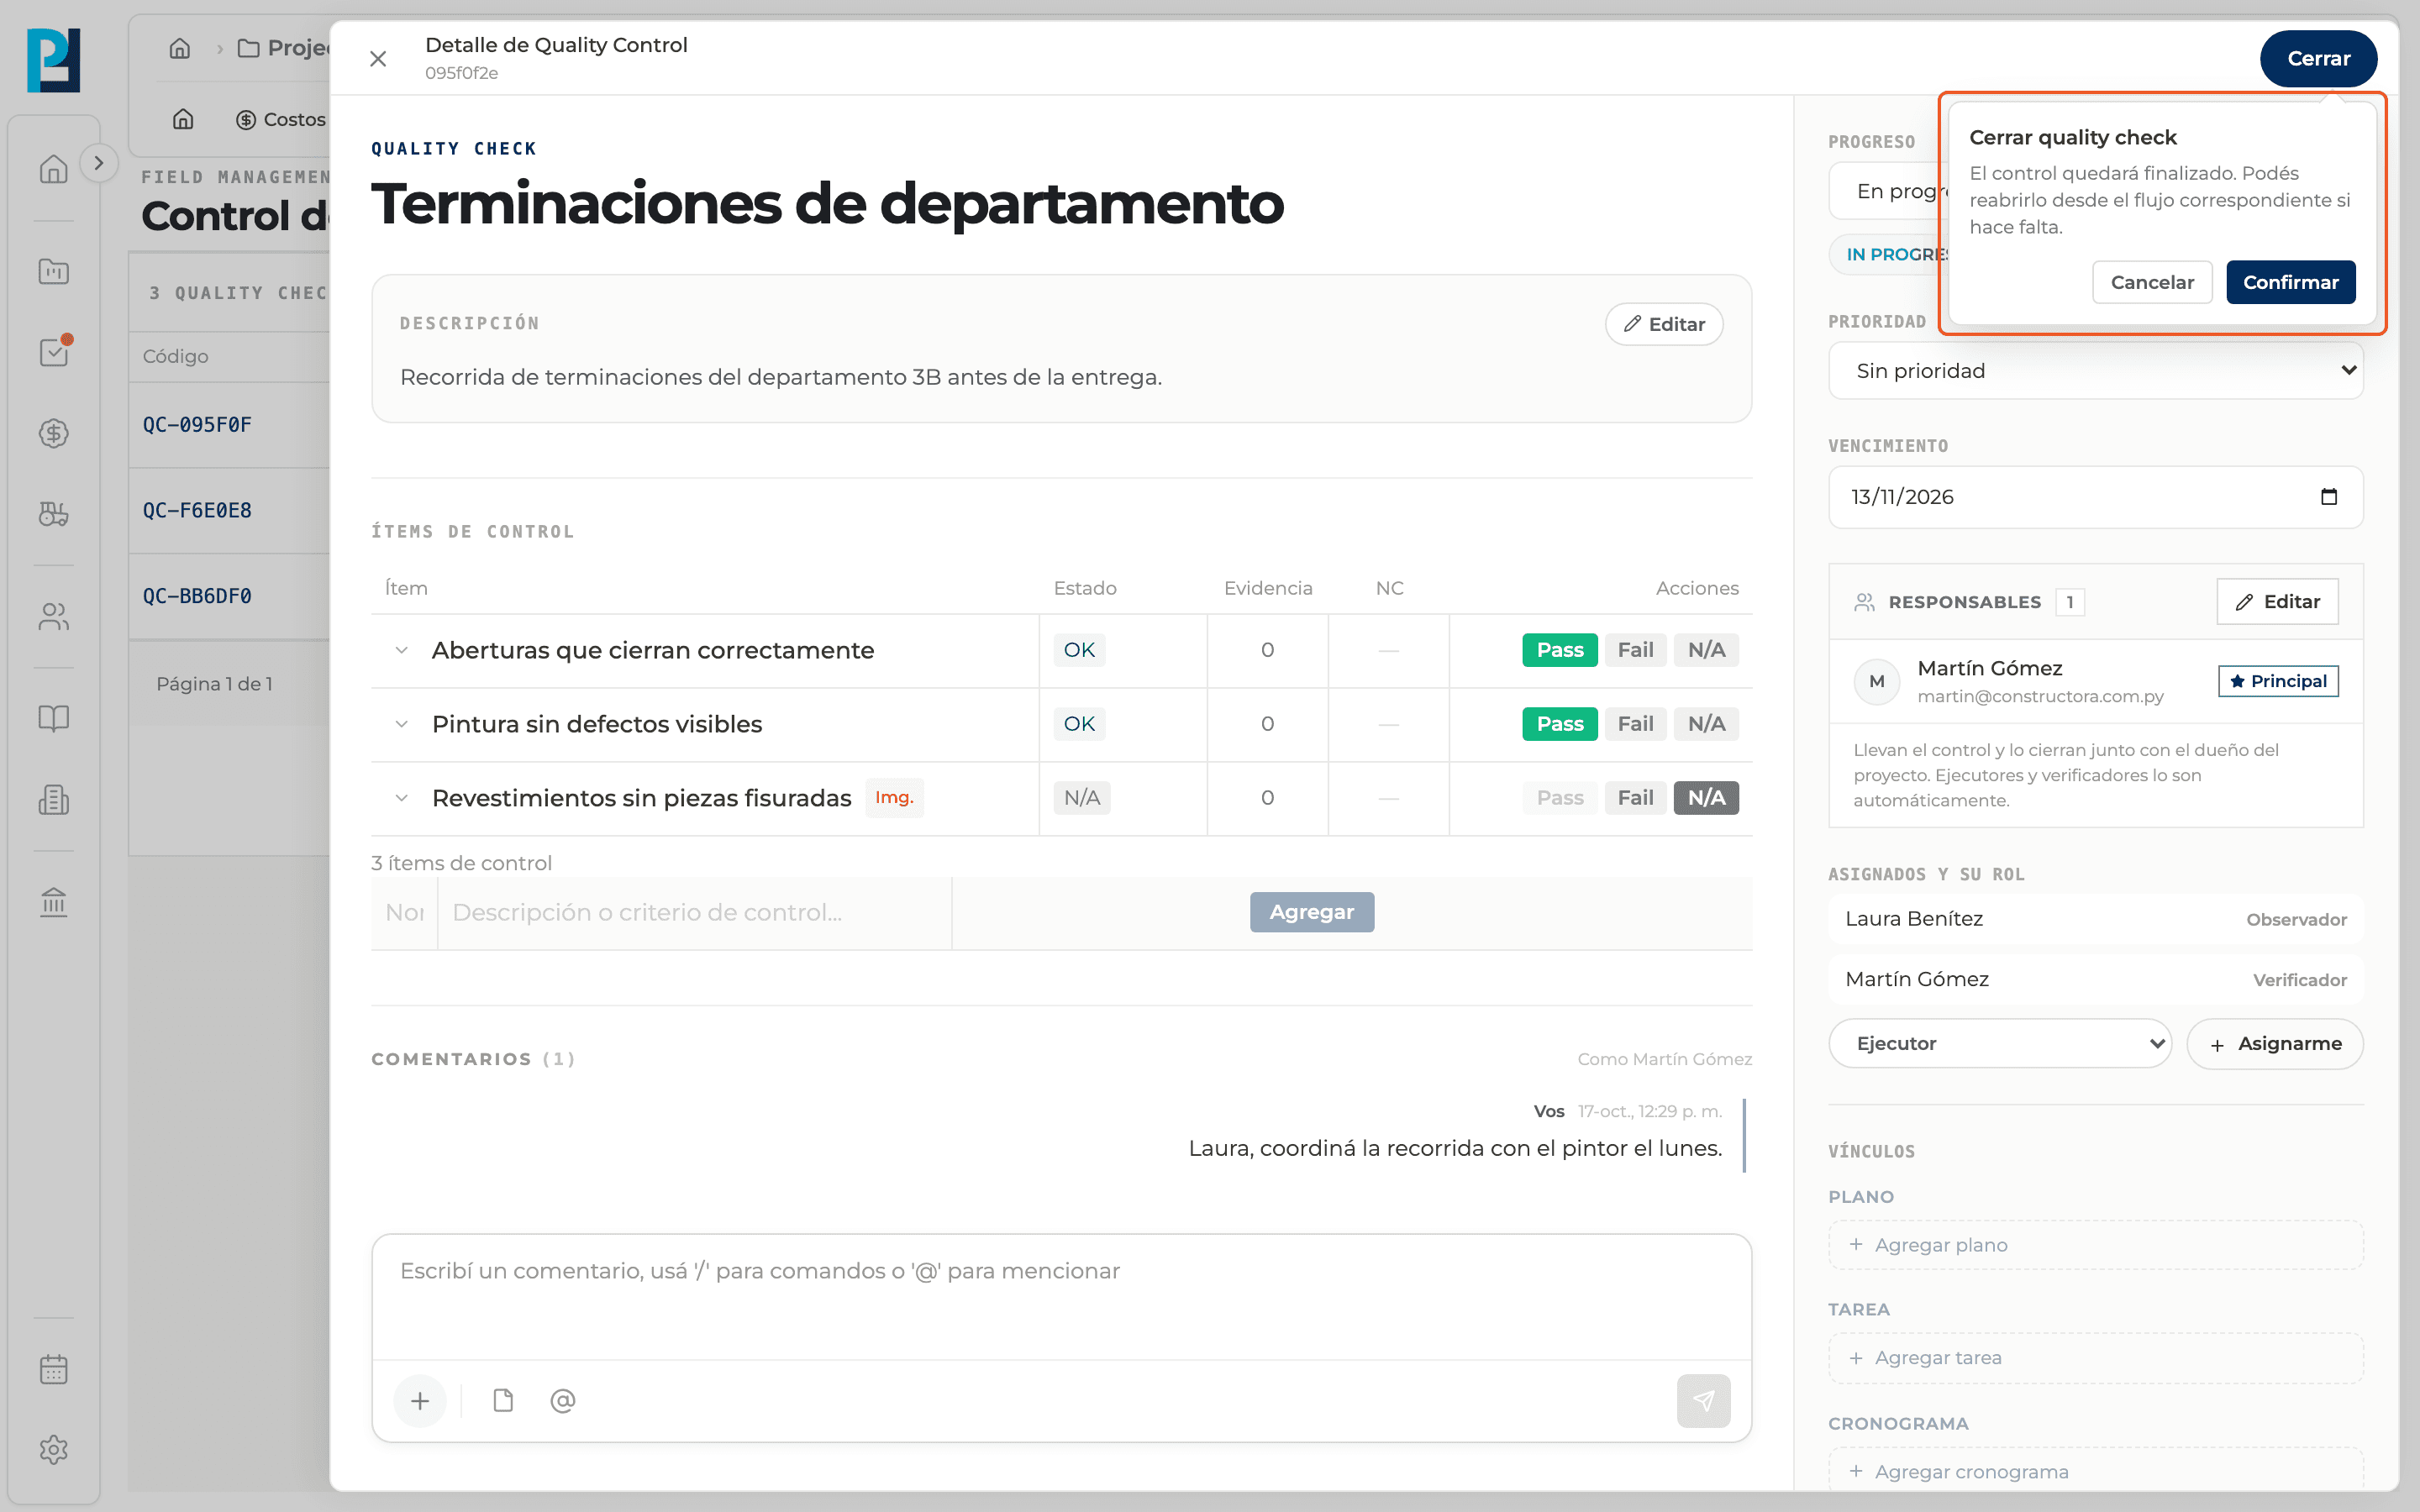2420x1512 pixels.
Task: Click the Asignarme button
Action: 2275,1044
